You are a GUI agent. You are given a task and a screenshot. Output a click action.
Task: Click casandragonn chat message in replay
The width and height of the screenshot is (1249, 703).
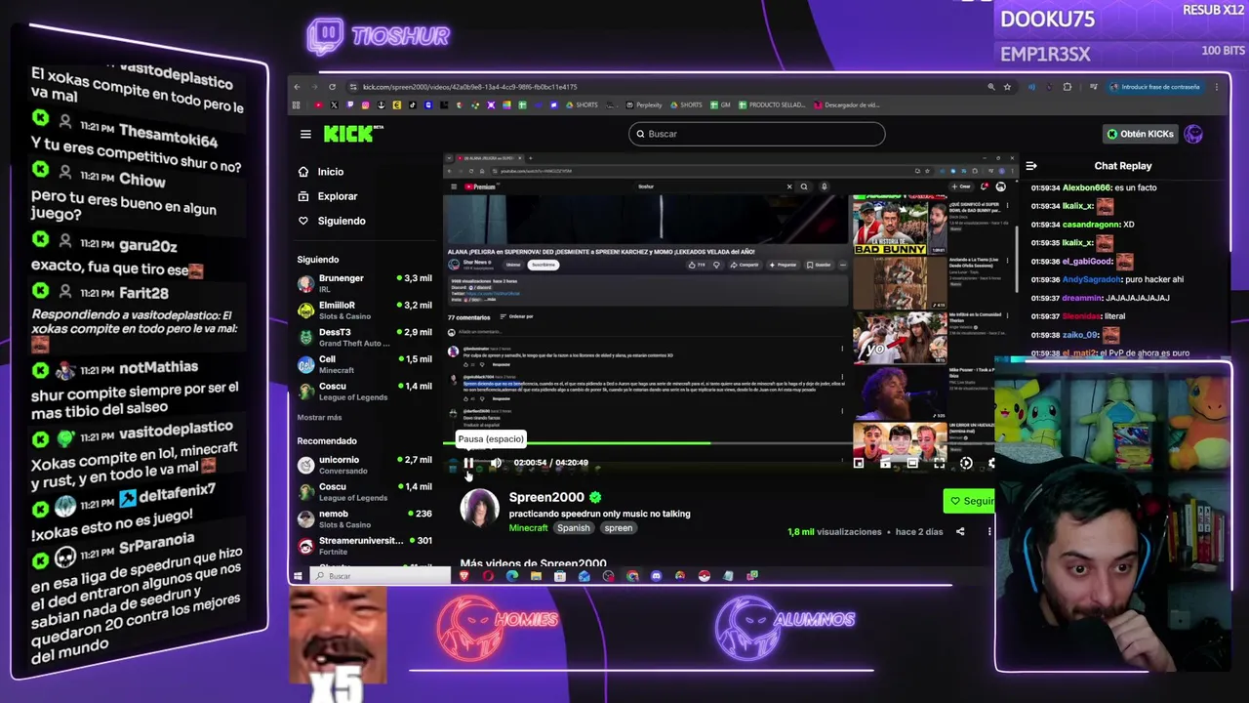(x=1083, y=225)
